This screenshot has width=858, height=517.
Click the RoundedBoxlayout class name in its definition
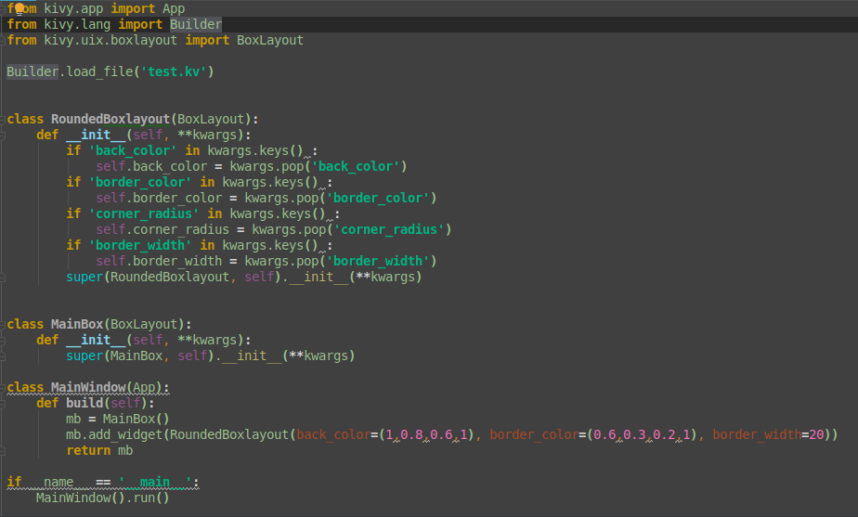tap(110, 119)
